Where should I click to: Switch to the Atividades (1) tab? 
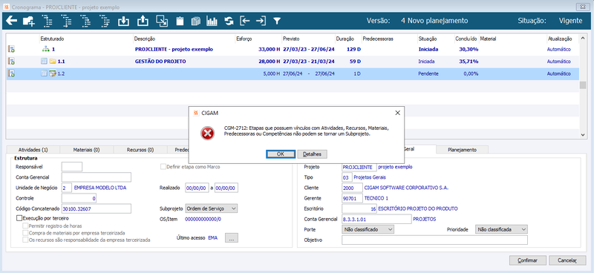pos(33,150)
